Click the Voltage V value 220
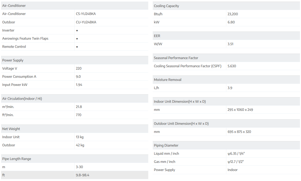 click(79, 69)
